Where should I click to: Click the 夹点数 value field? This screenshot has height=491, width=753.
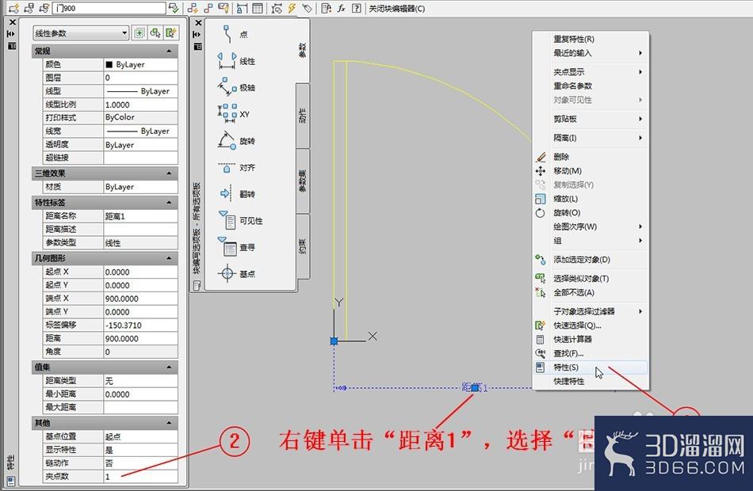[140, 477]
